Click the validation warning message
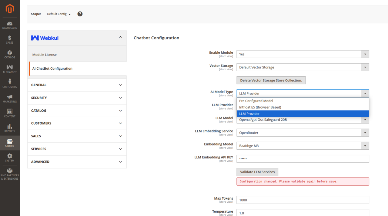 point(303,181)
